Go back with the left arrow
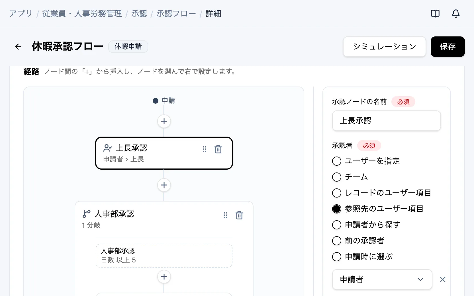The image size is (474, 296). 18,46
